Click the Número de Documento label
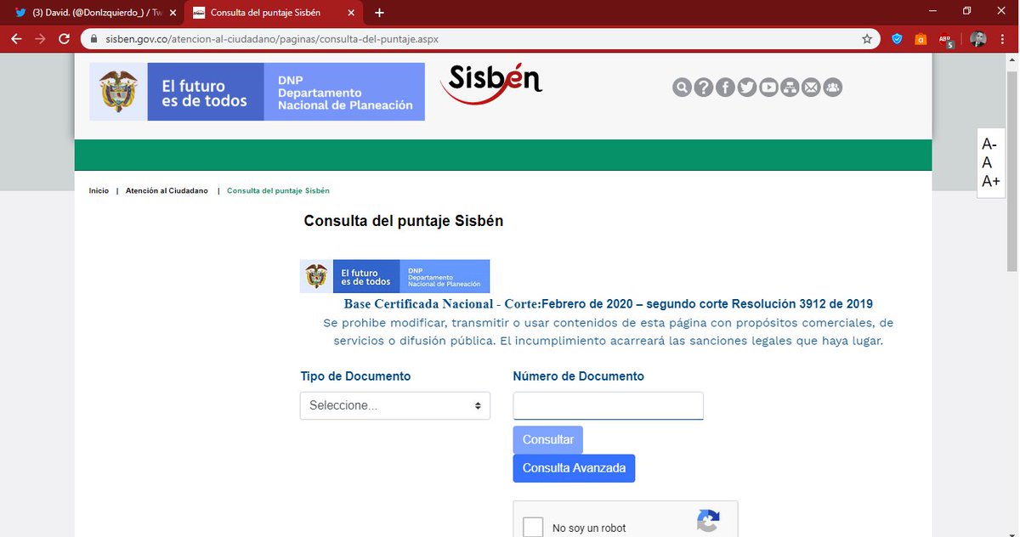 579,376
